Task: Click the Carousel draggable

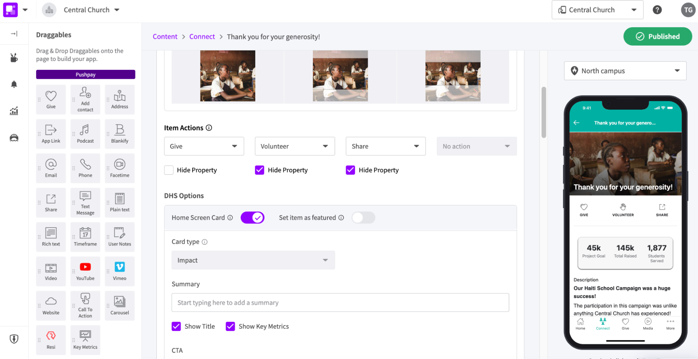Action: point(119,305)
